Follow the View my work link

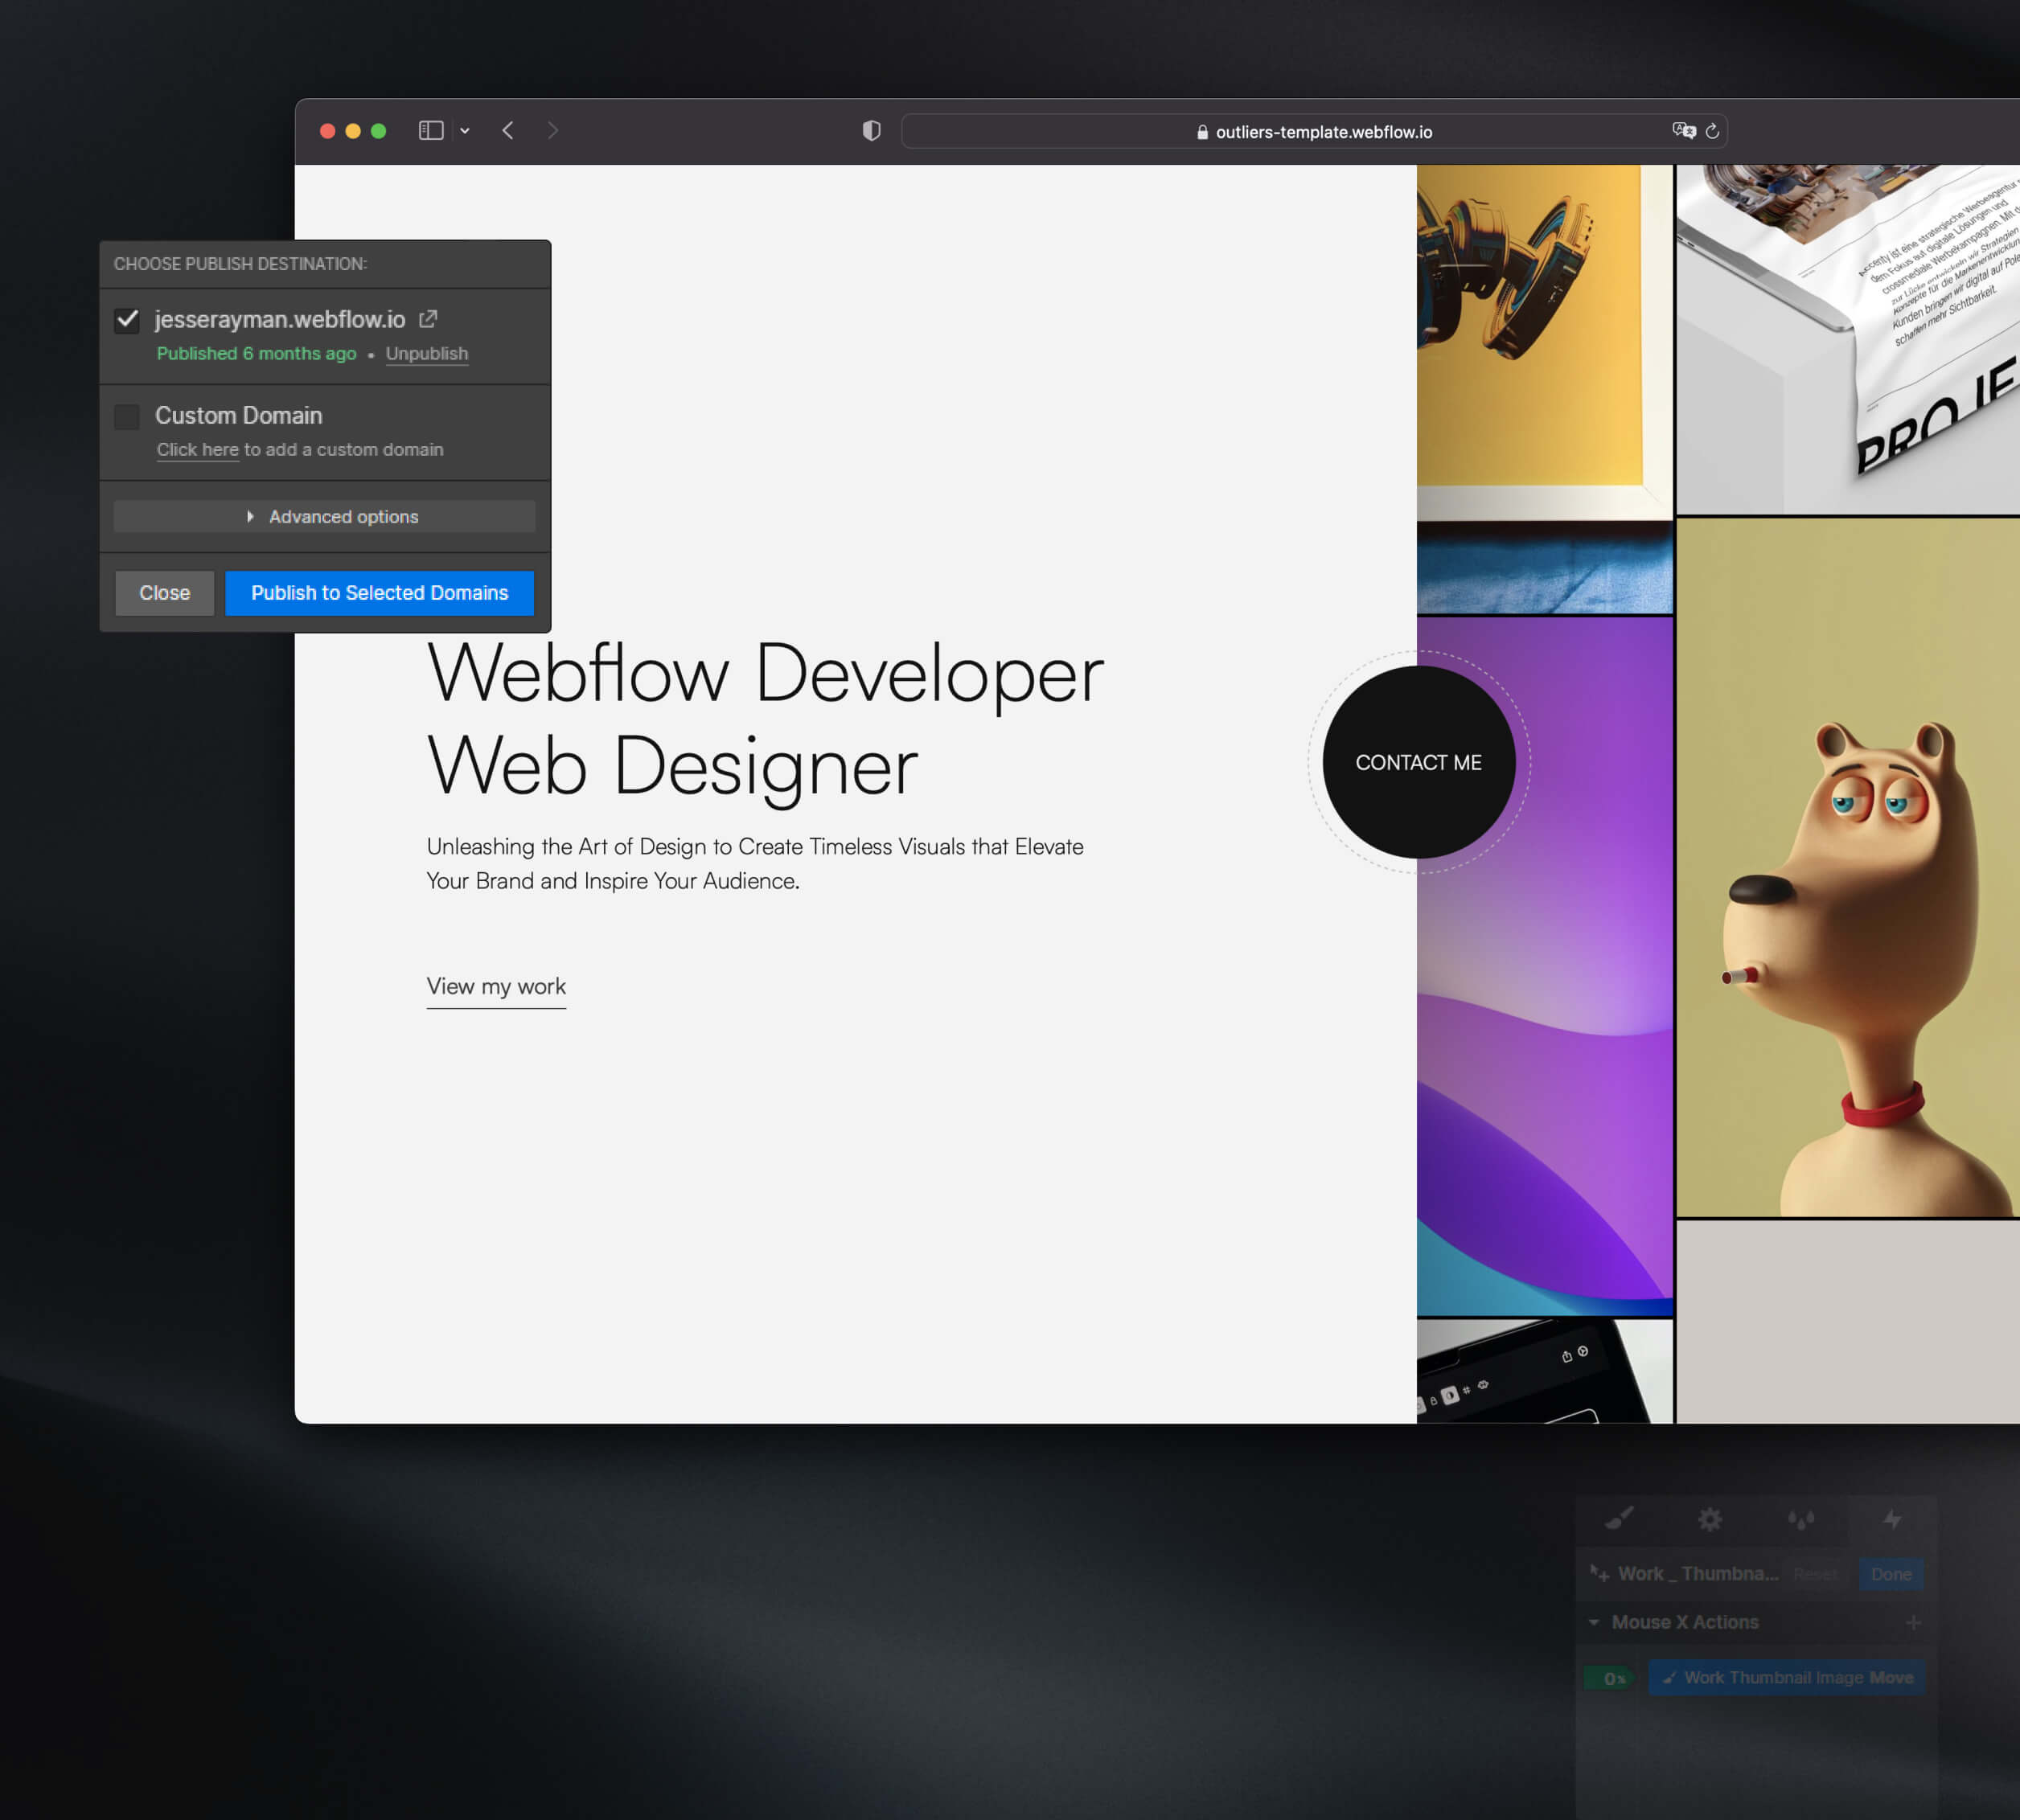click(496, 987)
